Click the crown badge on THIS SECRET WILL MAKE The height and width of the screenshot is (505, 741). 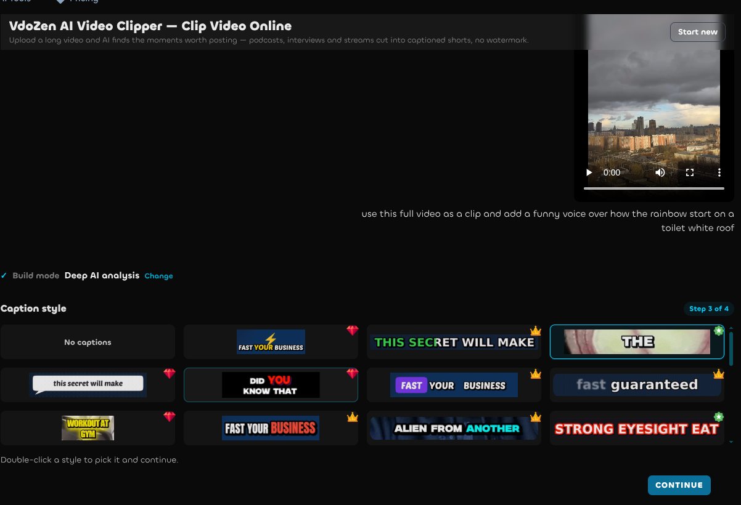[535, 331]
